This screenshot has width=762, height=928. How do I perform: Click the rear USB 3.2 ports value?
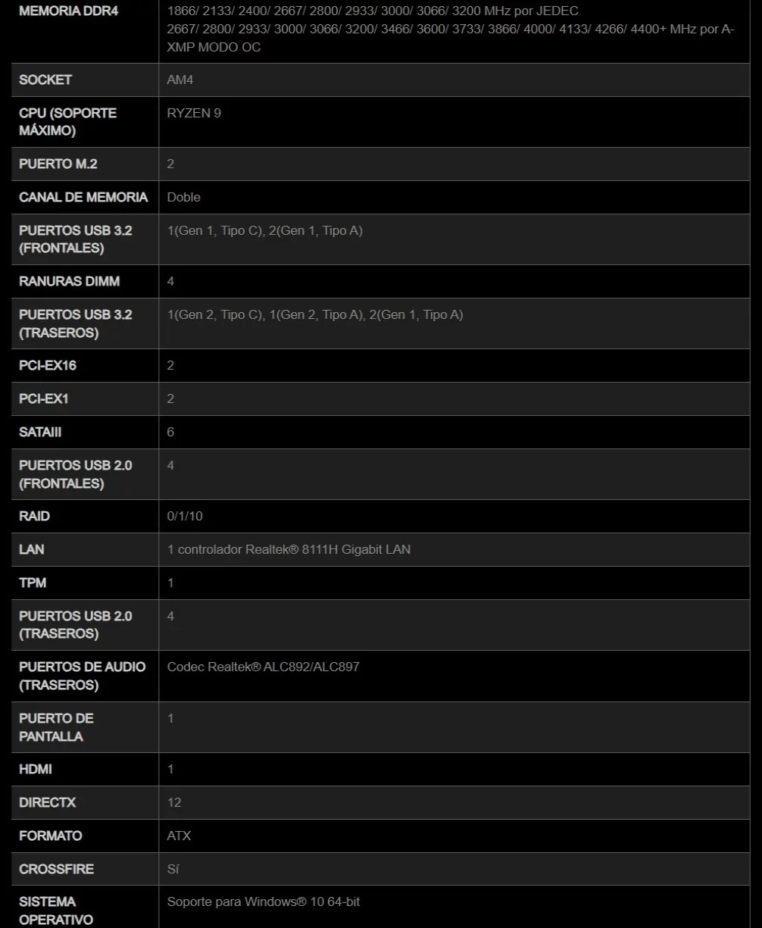click(314, 314)
